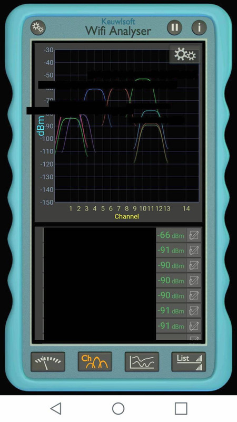The width and height of the screenshot is (237, 422).
Task: Click the Channel axis label
Action: point(126,216)
